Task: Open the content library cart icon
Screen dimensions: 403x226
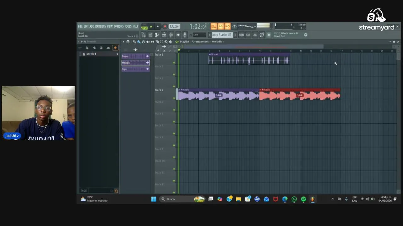Action: (269, 35)
